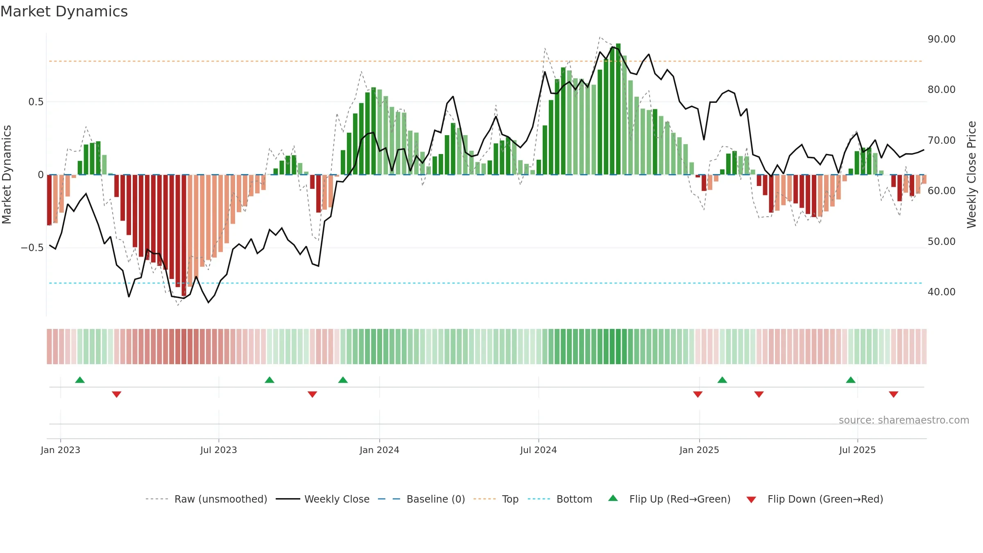Click the source: sharemaestro.com text
983x553 pixels.
point(904,420)
